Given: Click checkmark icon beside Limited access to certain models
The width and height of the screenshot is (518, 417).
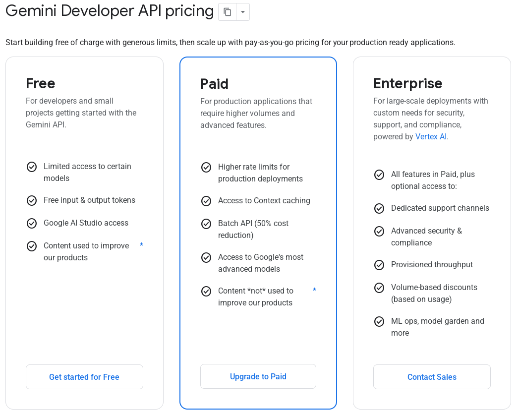Looking at the screenshot, I should 32,167.
